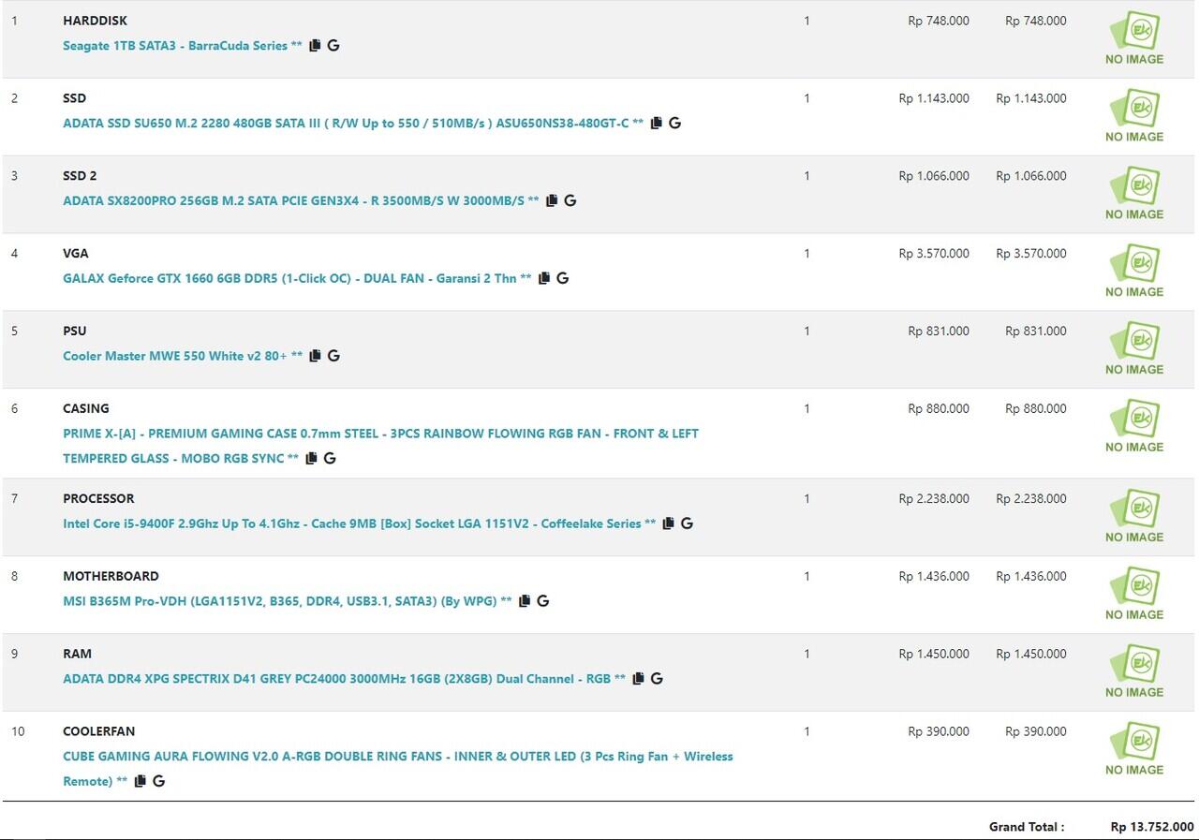This screenshot has width=1199, height=840.
Task: Click the SSD 2 row's NO IMAGE thumbnail
Action: 1134,194
